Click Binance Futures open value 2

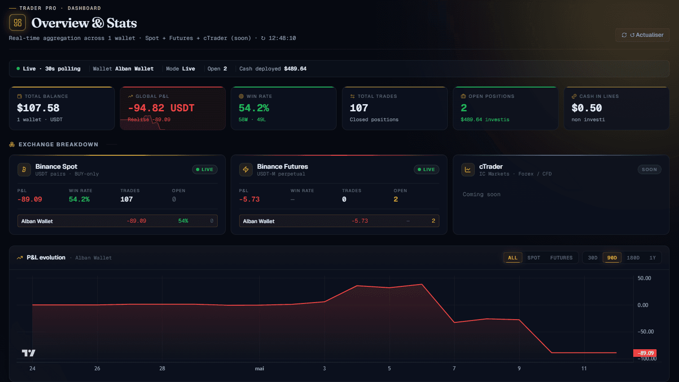pyautogui.click(x=396, y=199)
